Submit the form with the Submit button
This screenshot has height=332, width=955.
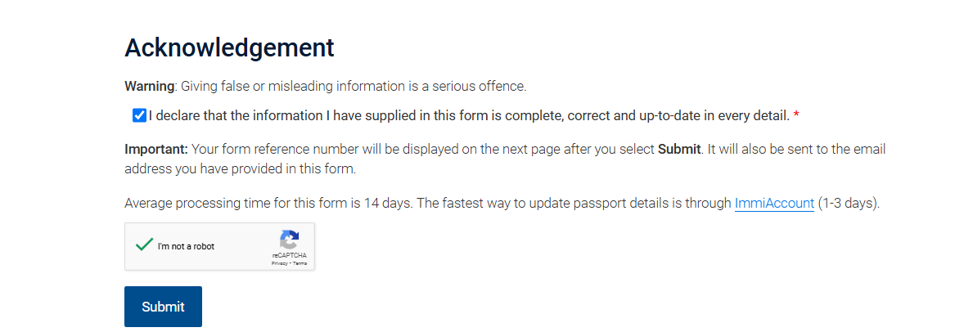pos(163,307)
